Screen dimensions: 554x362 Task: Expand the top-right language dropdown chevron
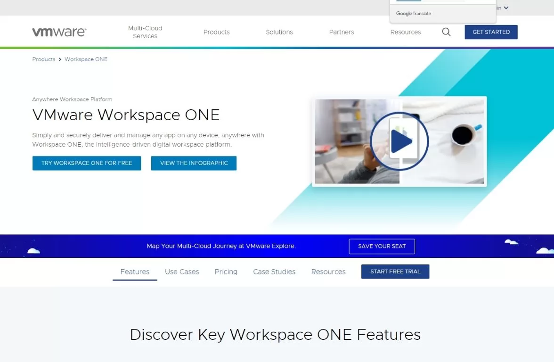click(506, 8)
